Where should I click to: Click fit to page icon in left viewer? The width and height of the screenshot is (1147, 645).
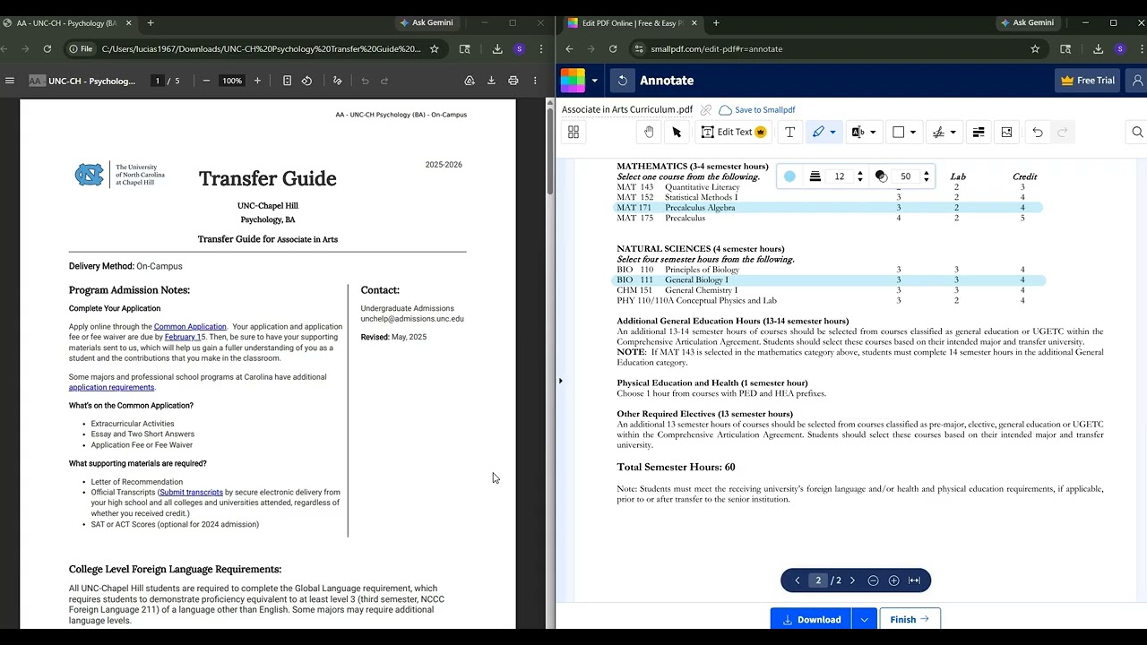[x=287, y=81]
